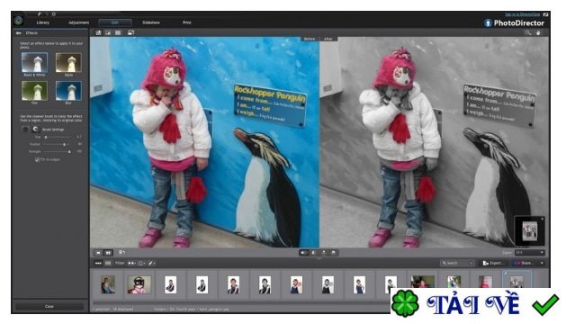This screenshot has height=324, width=566.
Task: Open the flag filter dropdown
Action: pyautogui.click(x=131, y=264)
